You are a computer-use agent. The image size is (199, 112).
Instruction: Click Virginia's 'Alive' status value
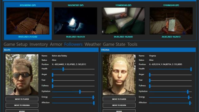pos(151,60)
